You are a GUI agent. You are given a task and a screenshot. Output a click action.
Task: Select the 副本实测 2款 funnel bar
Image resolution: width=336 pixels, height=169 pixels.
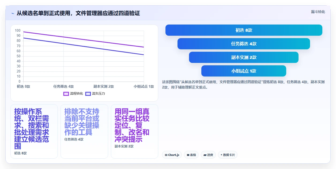(x=244, y=57)
